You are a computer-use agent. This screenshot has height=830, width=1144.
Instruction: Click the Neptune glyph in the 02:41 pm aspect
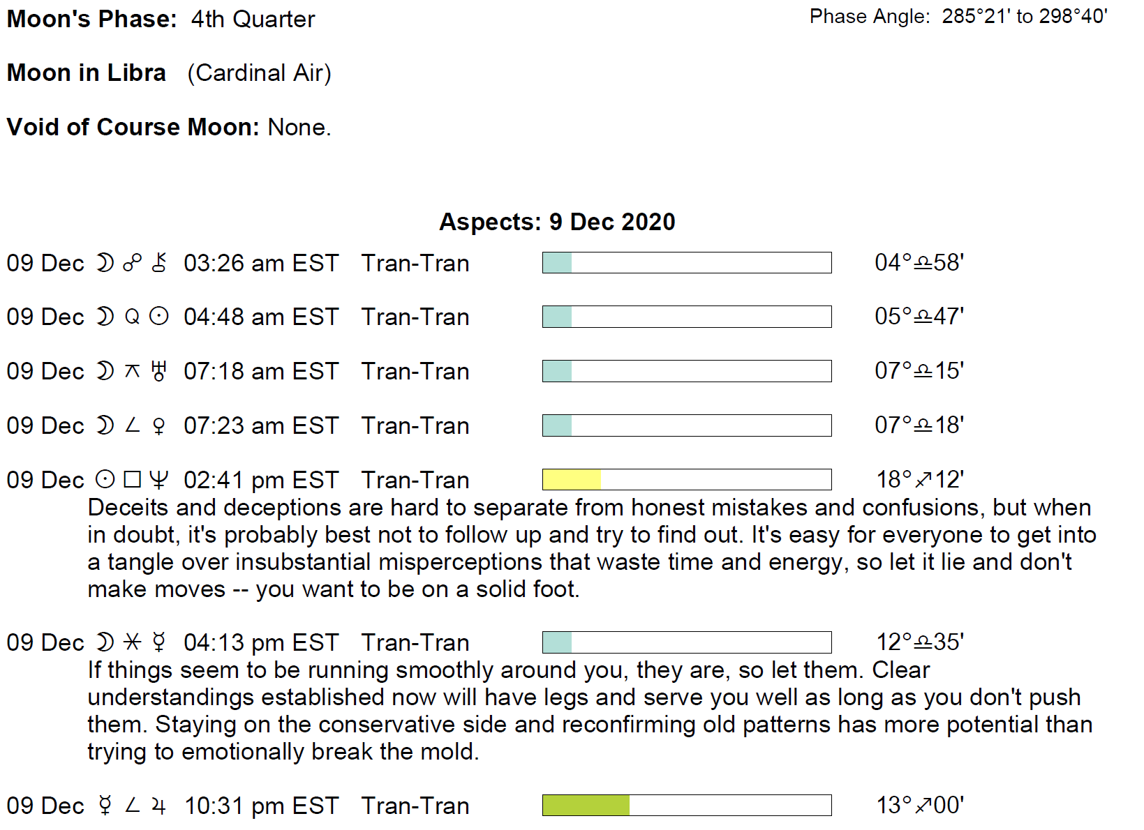159,480
